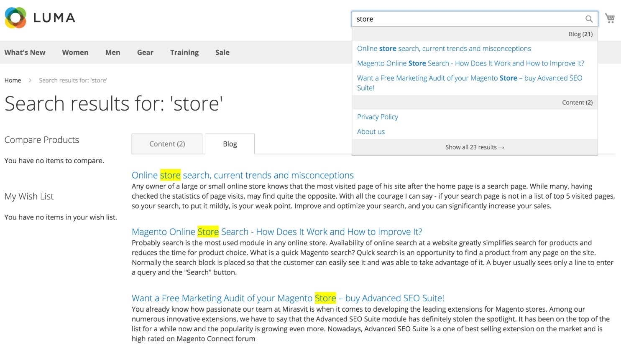Open the shopping cart icon
Viewport: 621px width, 353px height.
610,18
